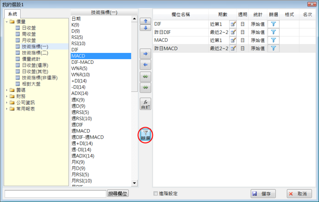This screenshot has height=202, width=319.
Task: Click filter funnel icon in DIF row
Action: (273, 24)
